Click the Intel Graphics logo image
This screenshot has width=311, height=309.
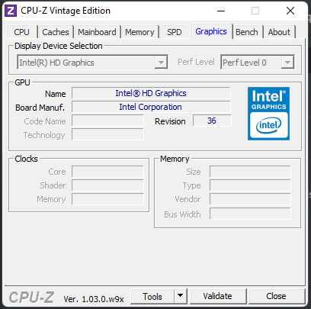(268, 114)
